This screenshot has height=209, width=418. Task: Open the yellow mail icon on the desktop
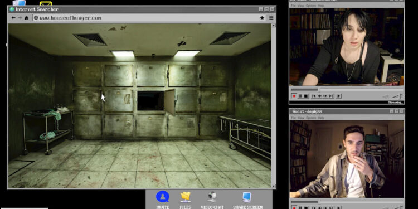pyautogui.click(x=46, y=4)
